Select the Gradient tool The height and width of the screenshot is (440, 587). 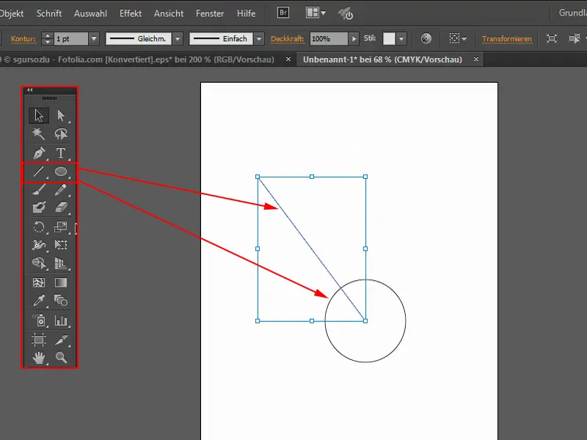pos(61,282)
